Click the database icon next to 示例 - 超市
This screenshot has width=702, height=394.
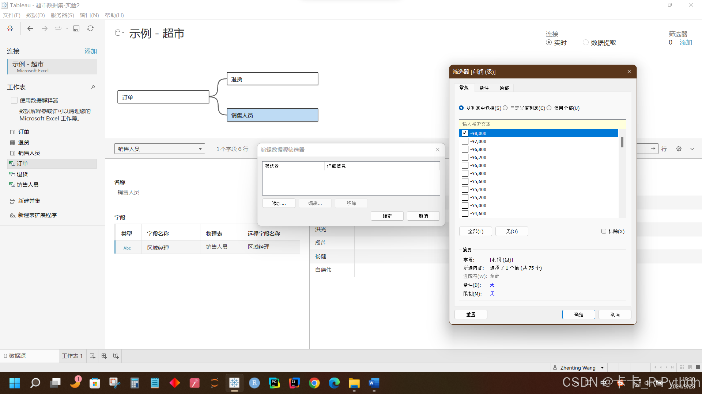(118, 33)
